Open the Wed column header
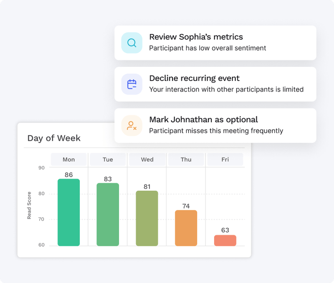Image resolution: width=334 pixels, height=283 pixels. [x=147, y=159]
